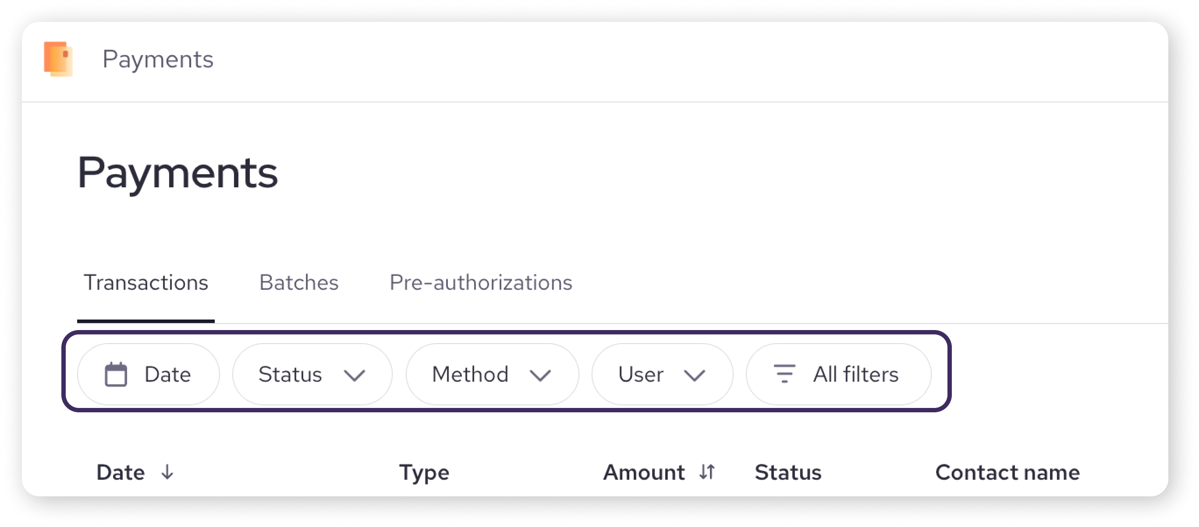The image size is (1199, 527).
Task: Click the Contact name column header
Action: [1007, 472]
